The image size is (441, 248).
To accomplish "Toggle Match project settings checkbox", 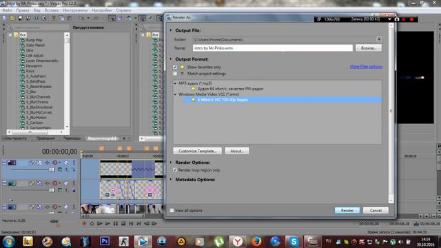I will 175,74.
